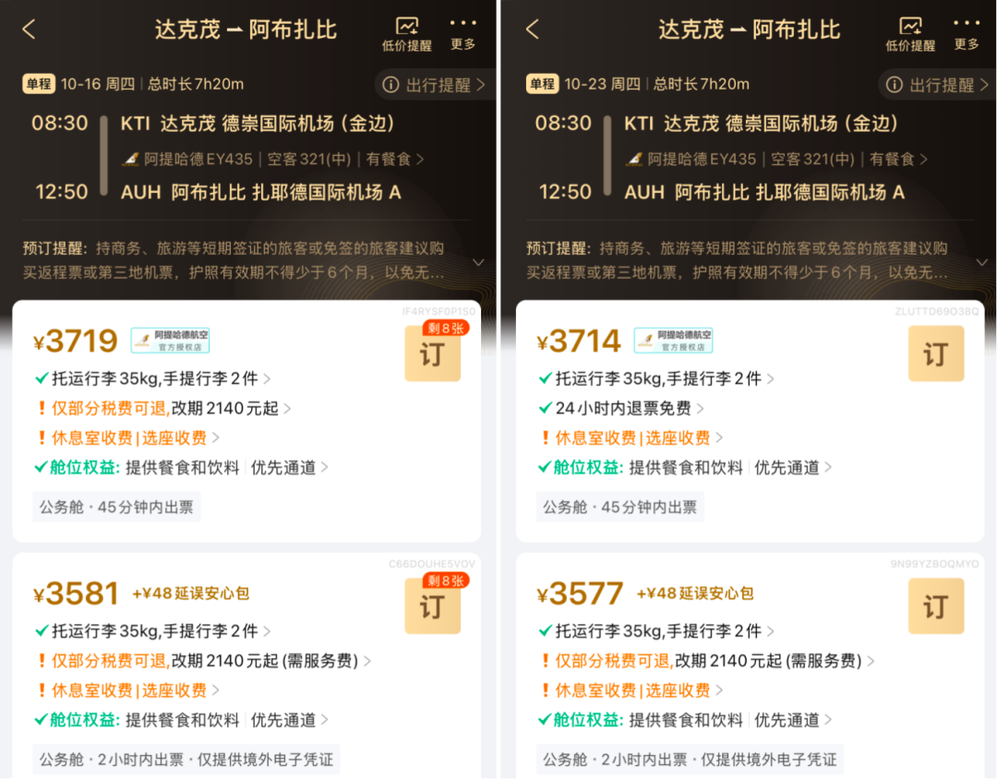Open 低价提醒 price alert on left screen

pos(407,34)
